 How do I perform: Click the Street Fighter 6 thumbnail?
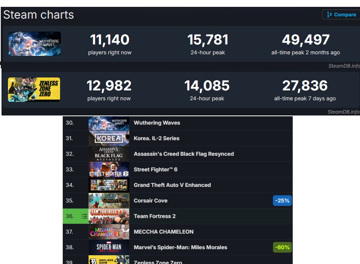pos(109,169)
